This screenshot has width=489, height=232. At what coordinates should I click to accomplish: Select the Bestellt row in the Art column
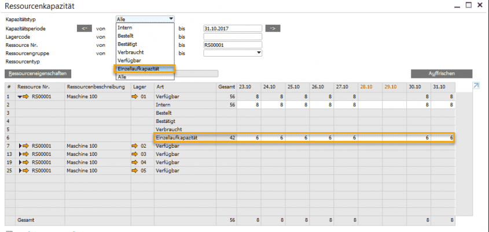[x=185, y=113]
